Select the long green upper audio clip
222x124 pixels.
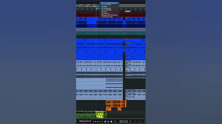coord(86,113)
